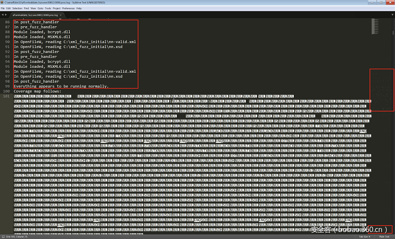The image size is (395, 239).
Task: Click line number 99 in the gutter
Action: 7,86
